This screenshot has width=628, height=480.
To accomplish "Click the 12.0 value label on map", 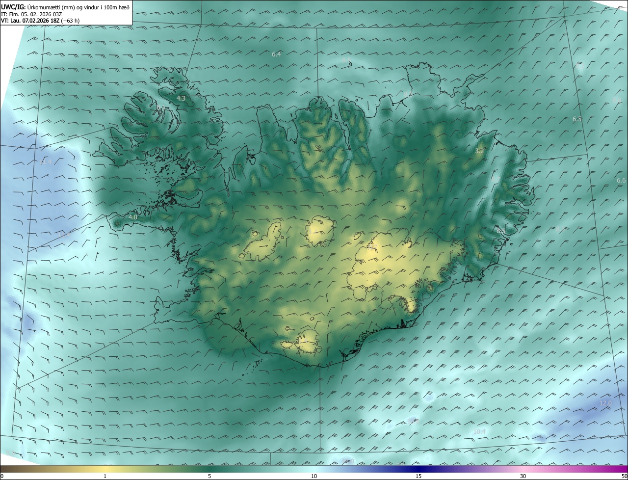I will (606, 403).
